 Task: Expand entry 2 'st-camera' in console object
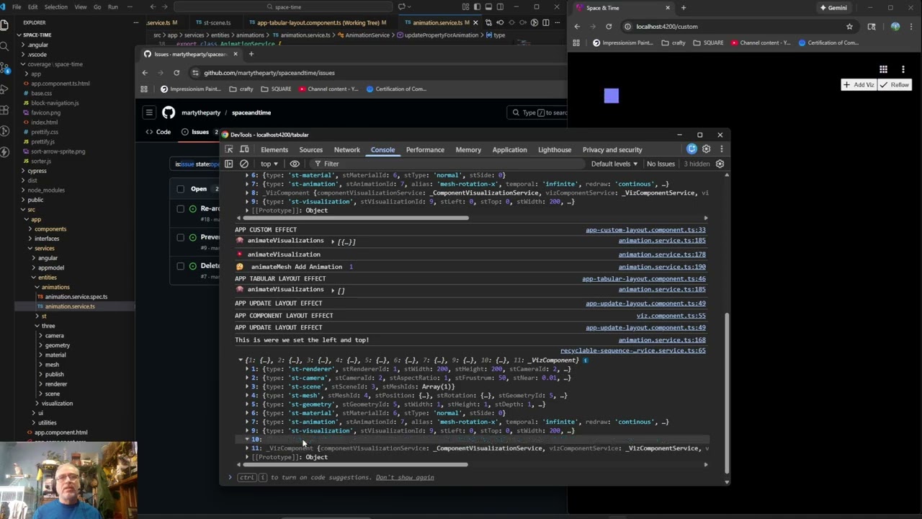[247, 378]
